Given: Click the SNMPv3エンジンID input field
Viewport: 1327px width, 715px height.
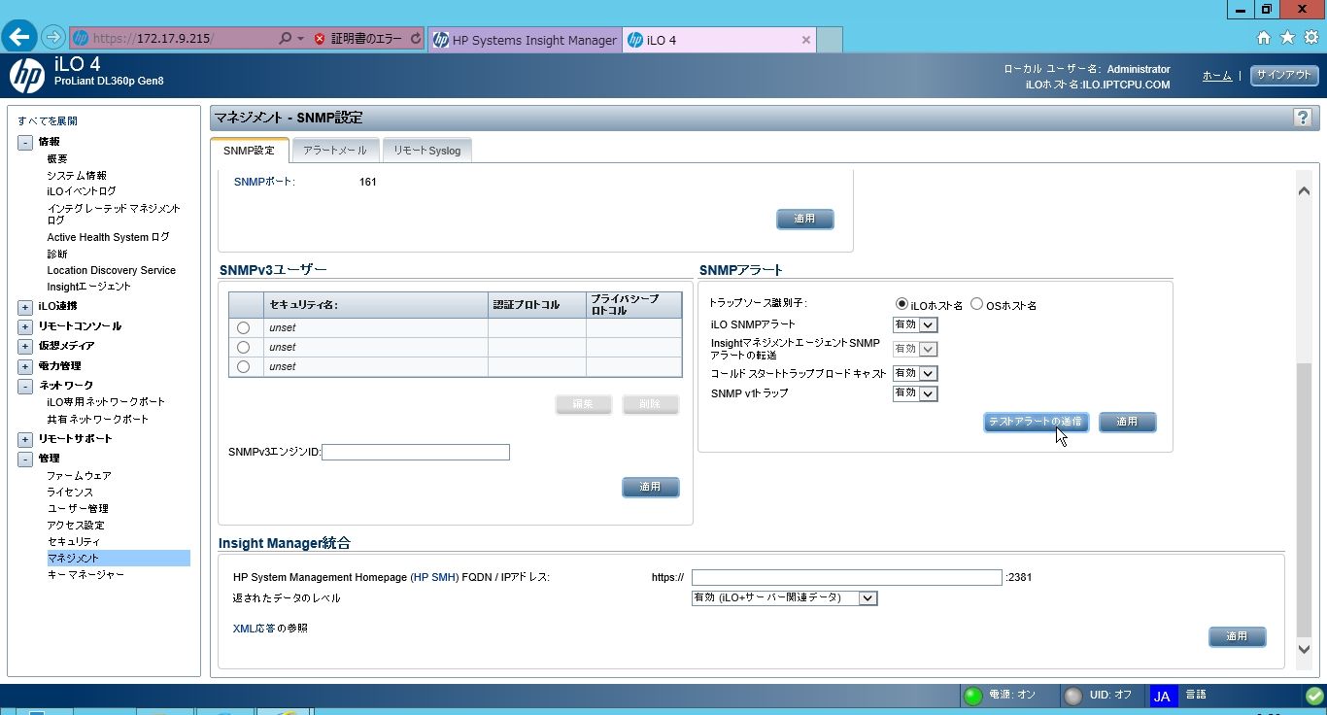Looking at the screenshot, I should (x=416, y=452).
